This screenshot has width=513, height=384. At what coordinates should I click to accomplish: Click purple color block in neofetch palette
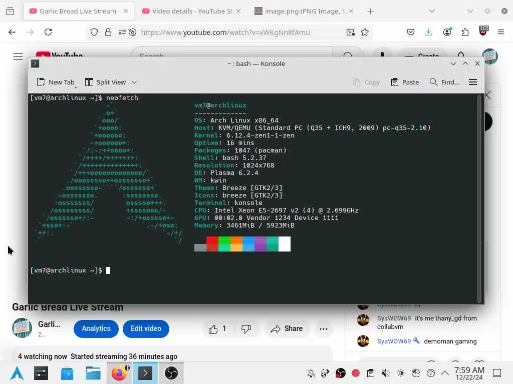(261, 244)
